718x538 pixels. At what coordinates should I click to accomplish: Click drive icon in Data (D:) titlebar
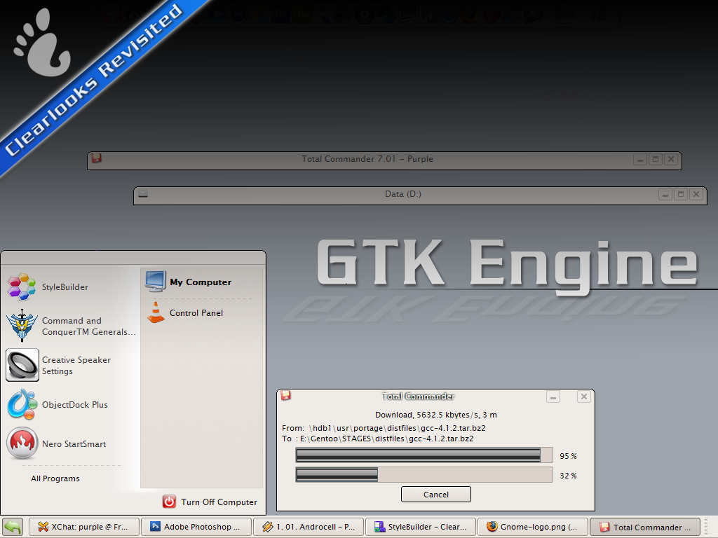143,193
